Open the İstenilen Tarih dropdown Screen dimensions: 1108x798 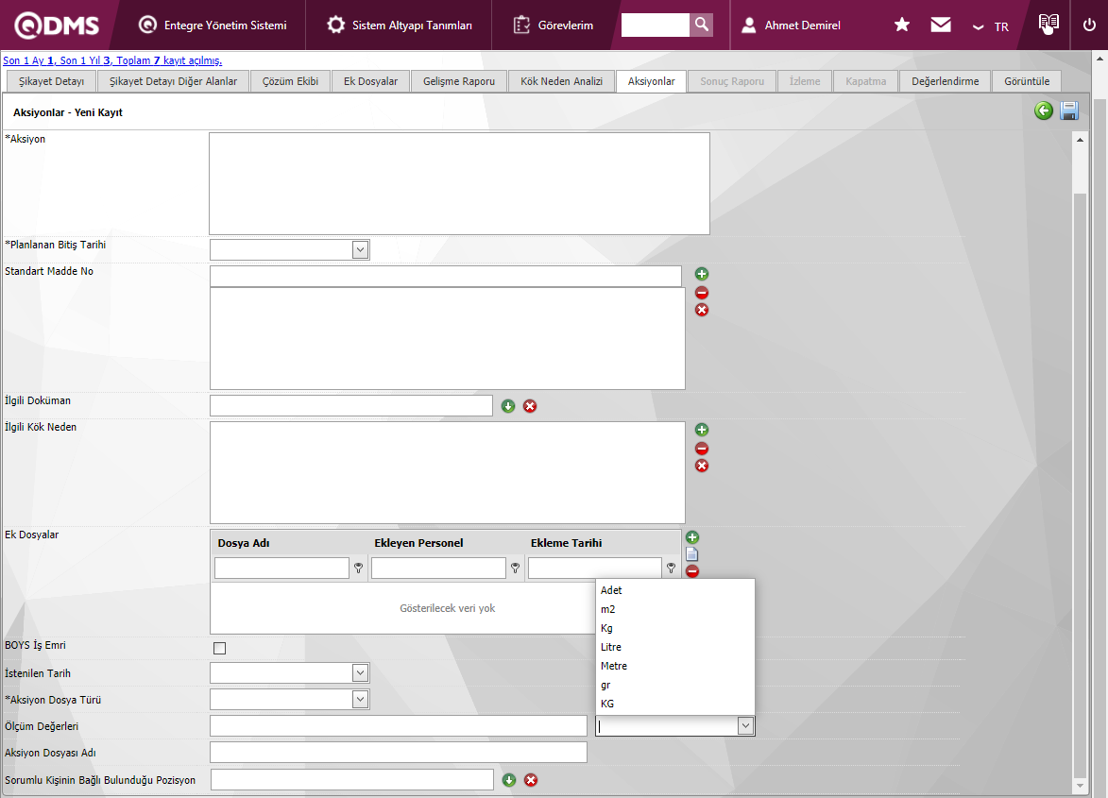tap(360, 673)
